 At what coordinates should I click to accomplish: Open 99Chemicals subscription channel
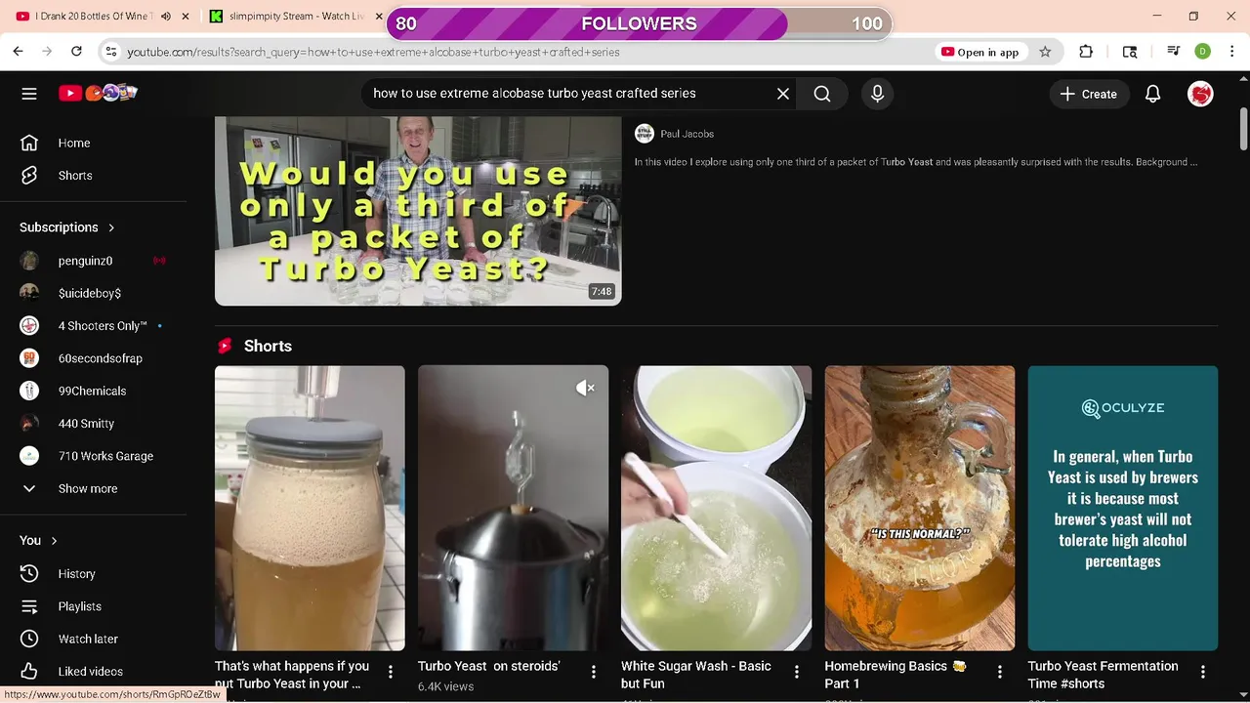click(x=93, y=391)
